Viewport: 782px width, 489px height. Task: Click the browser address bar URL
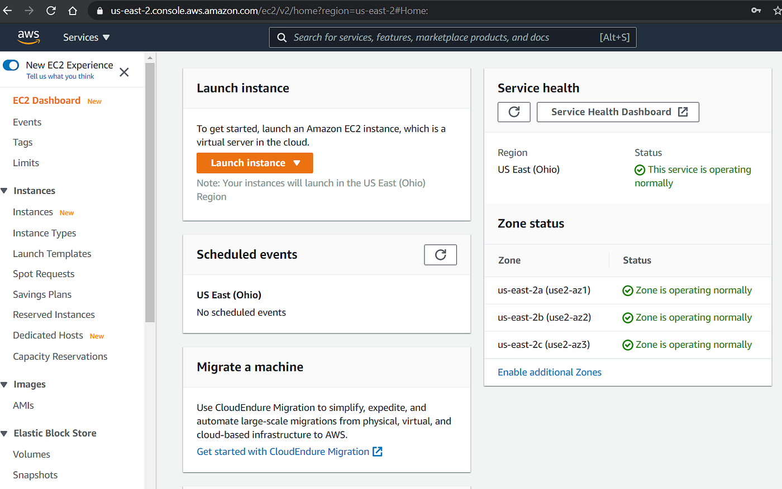(x=269, y=11)
